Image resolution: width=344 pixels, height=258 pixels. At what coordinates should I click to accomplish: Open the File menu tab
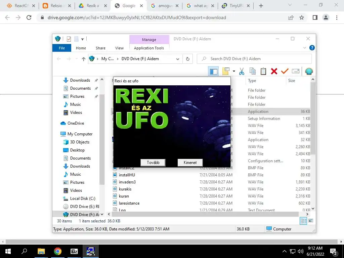point(62,48)
